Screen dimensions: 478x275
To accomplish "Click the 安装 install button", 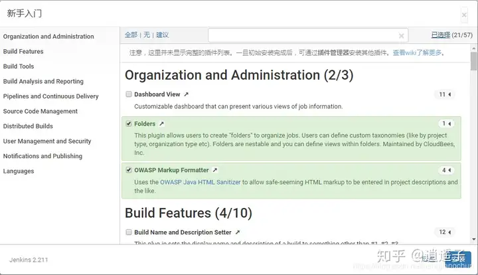I will (x=457, y=259).
